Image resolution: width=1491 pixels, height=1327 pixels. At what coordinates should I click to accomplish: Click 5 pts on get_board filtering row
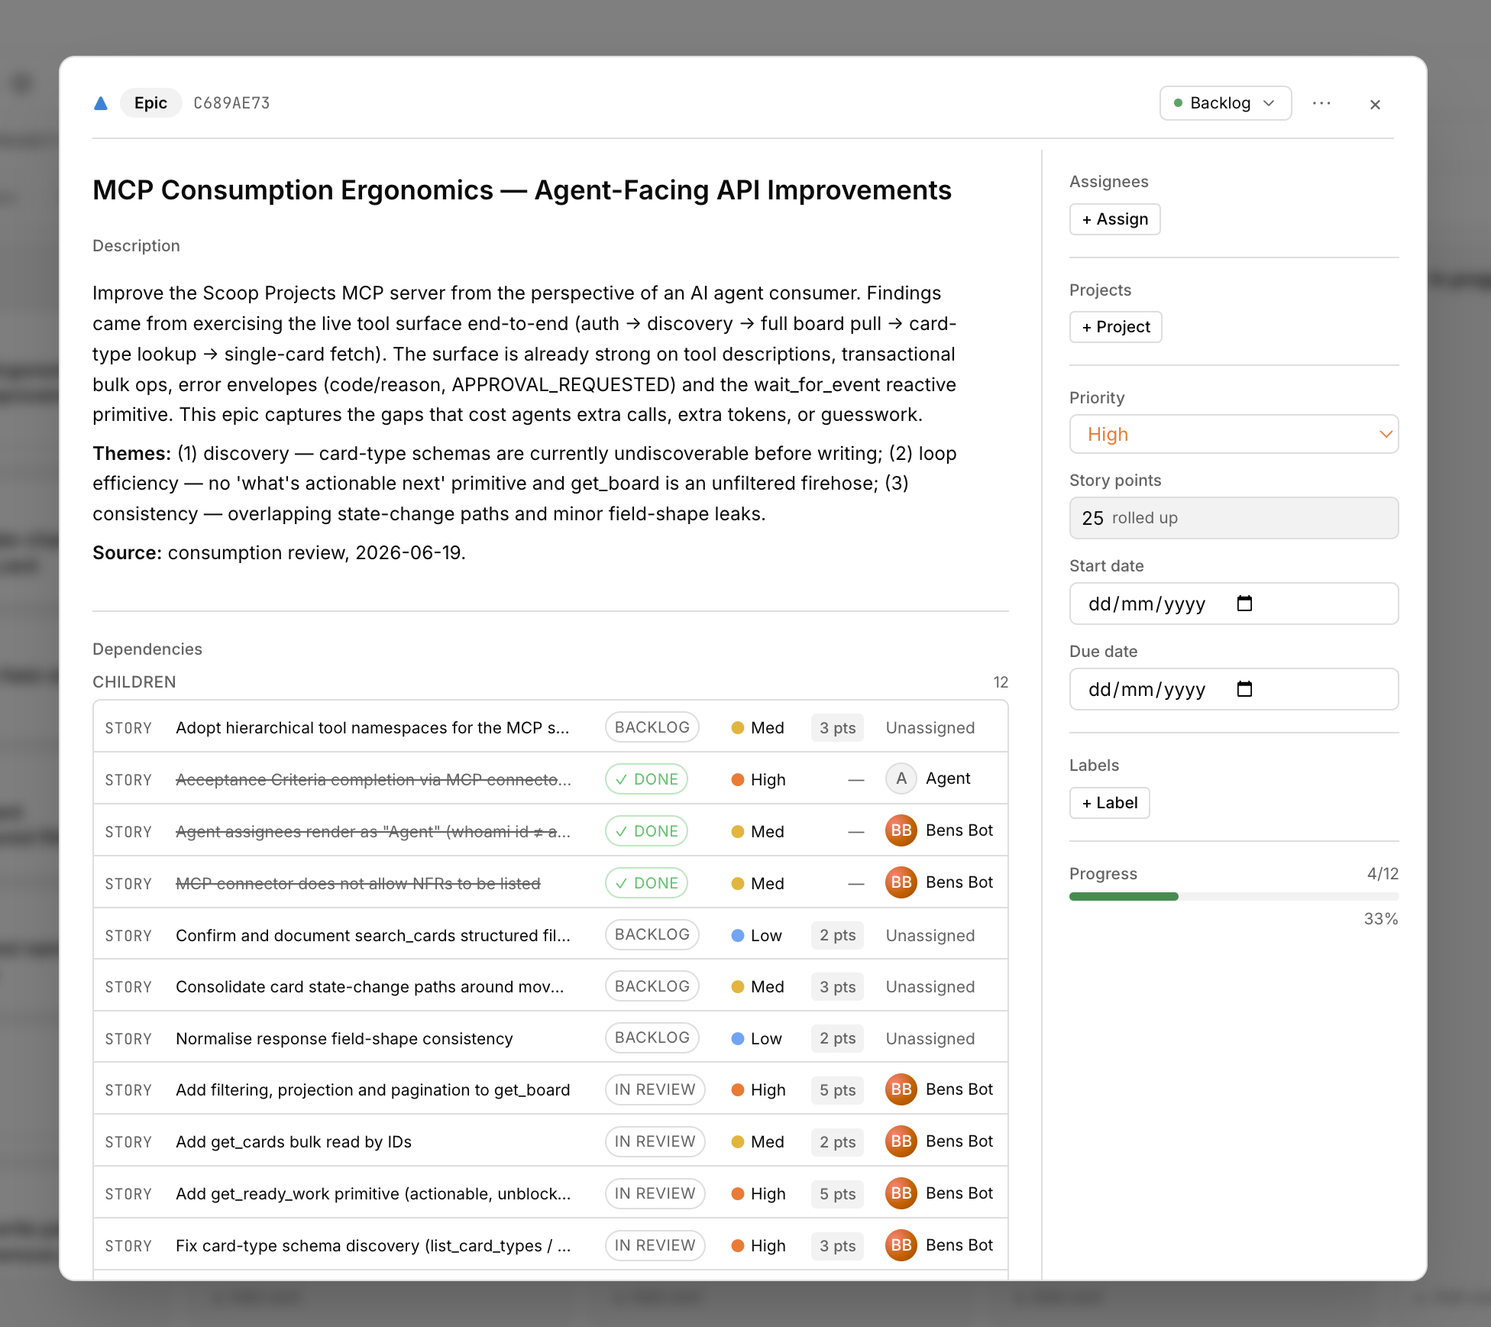(x=837, y=1090)
